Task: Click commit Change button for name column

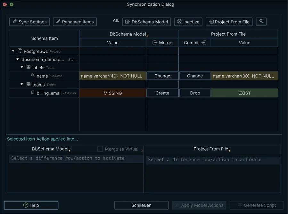Action: tap(195, 76)
